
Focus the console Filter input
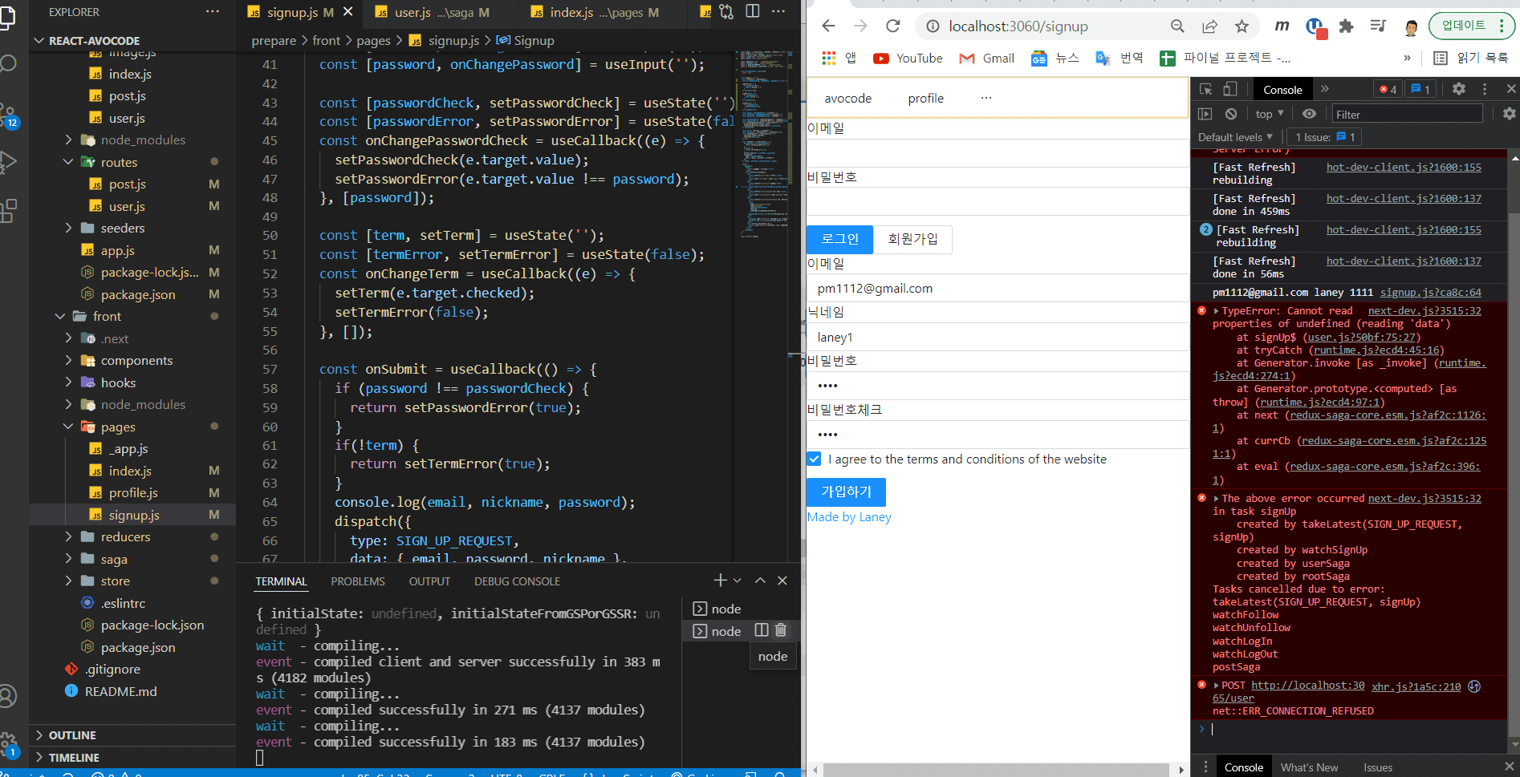(1406, 114)
